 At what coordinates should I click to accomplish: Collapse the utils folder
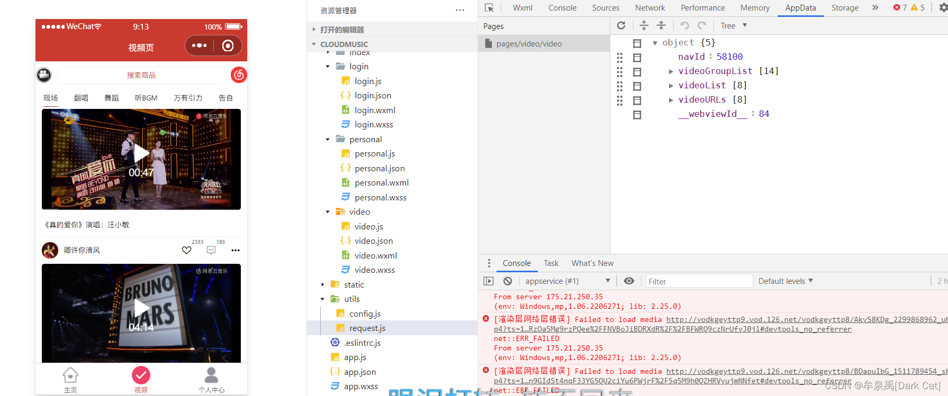click(x=322, y=299)
